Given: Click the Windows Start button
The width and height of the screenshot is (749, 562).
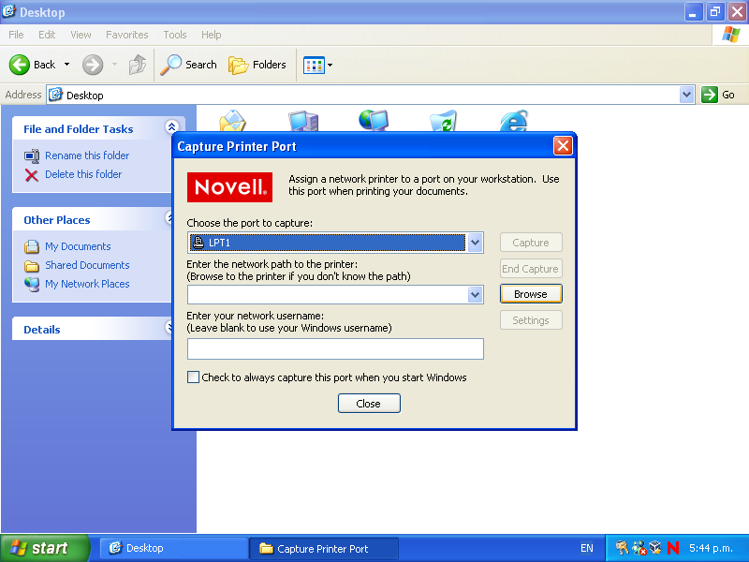Looking at the screenshot, I should click(44, 548).
